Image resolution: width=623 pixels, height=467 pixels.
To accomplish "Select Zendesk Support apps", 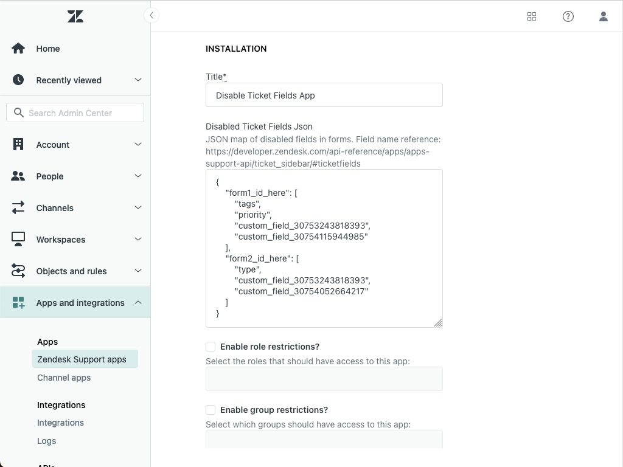I will 83,359.
